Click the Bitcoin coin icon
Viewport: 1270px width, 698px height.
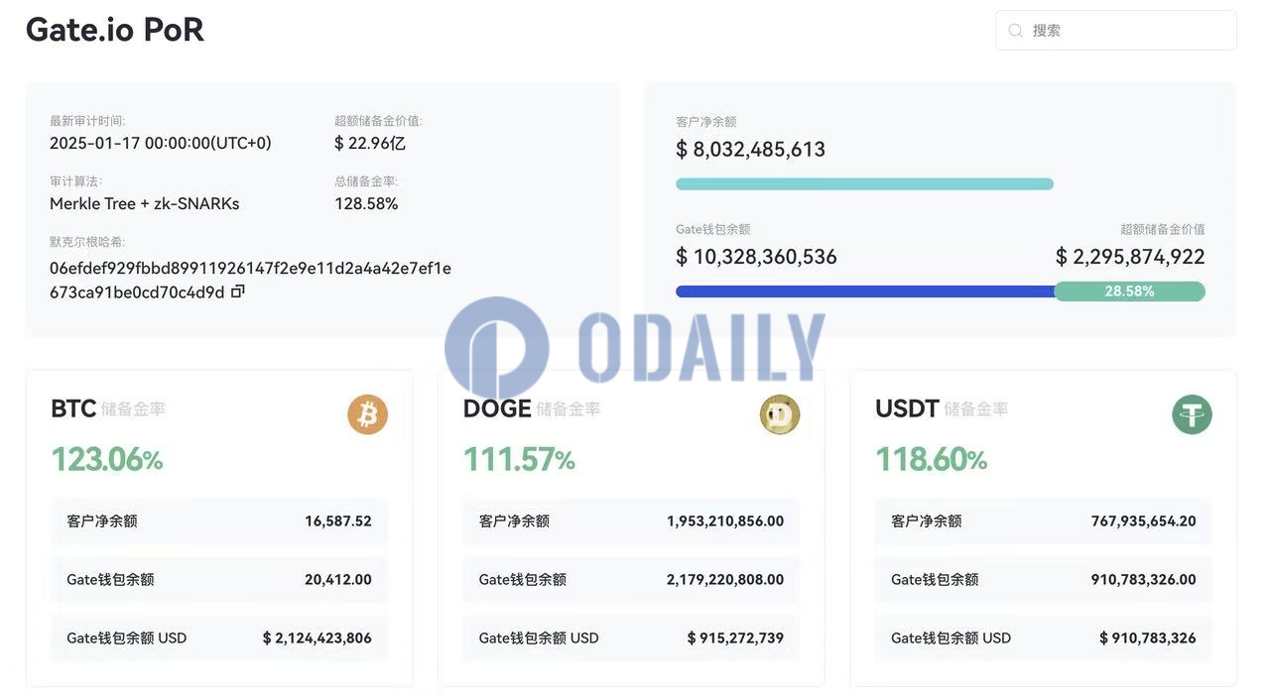367,414
